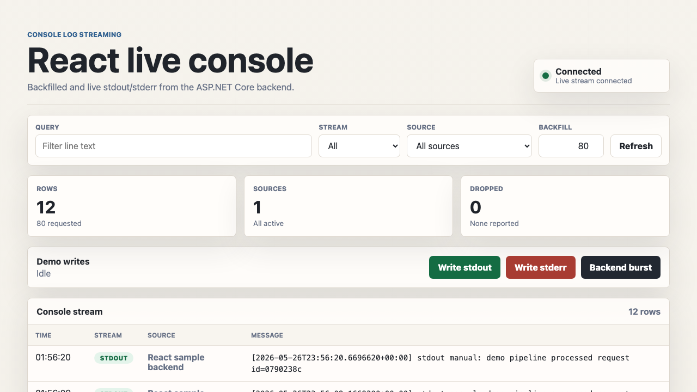697x392 pixels.
Task: Click the Dropped card value 0
Action: pos(475,207)
